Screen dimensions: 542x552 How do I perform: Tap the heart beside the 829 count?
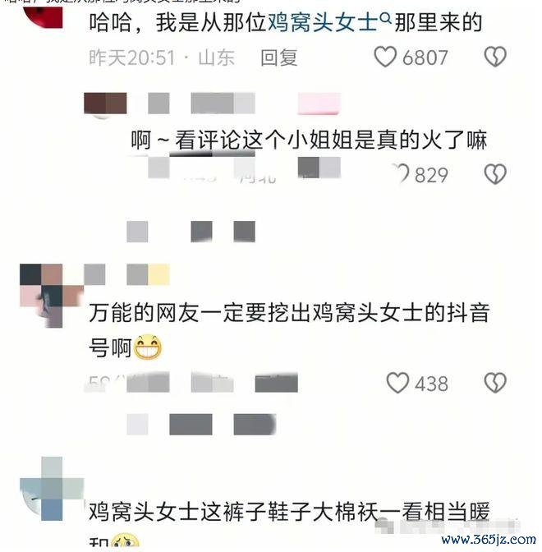[402, 173]
